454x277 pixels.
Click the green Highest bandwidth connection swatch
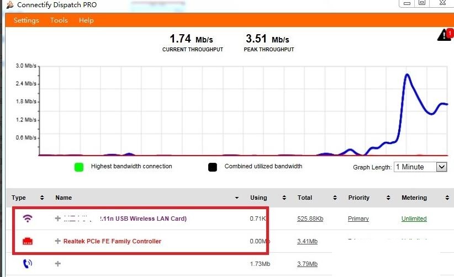[x=79, y=167]
